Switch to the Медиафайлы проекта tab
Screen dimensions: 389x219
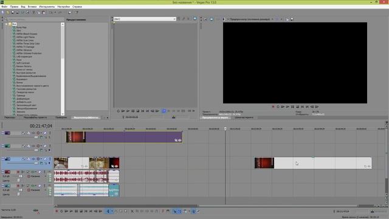(35, 117)
